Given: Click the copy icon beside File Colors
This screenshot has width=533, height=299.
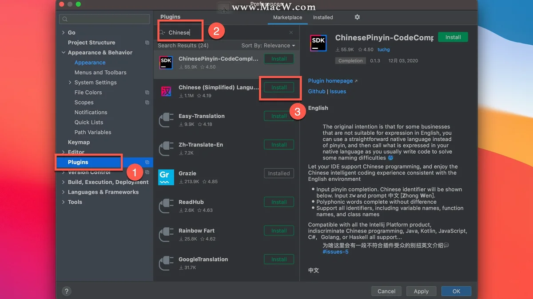Looking at the screenshot, I should (147, 93).
